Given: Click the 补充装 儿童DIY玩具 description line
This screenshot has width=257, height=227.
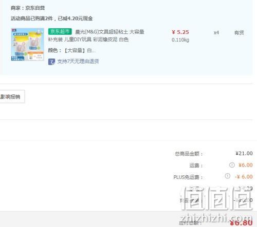Looking at the screenshot, I should coord(88,39).
